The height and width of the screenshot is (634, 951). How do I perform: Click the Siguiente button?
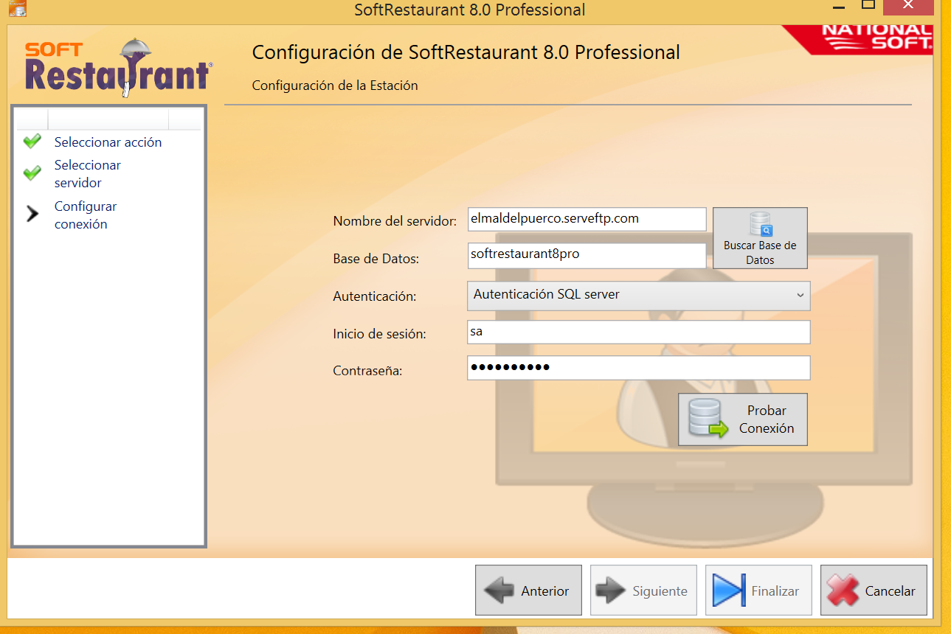point(643,591)
